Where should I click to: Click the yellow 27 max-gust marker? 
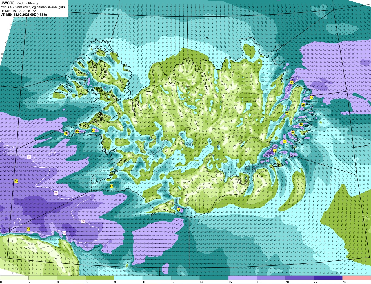tap(285, 141)
